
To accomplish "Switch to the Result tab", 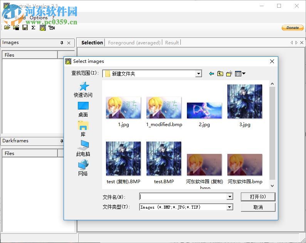I will [172, 42].
